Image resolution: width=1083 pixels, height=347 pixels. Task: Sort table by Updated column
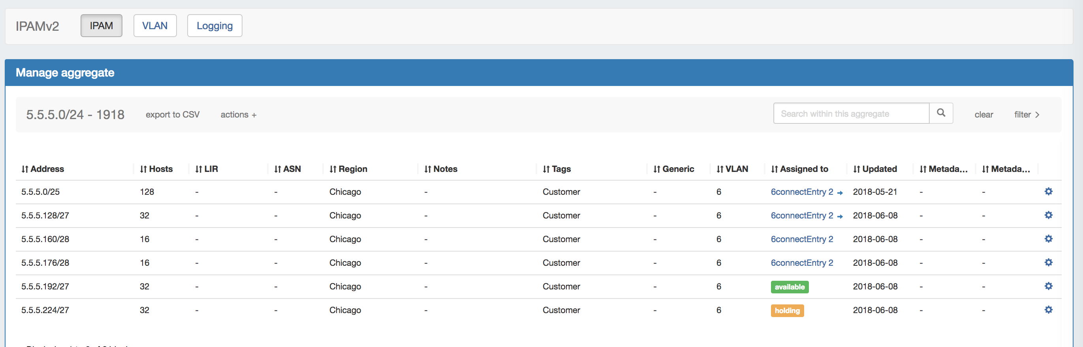click(x=874, y=169)
